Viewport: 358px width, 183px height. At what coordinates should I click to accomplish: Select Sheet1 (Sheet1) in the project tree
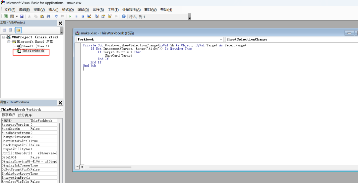35,46
